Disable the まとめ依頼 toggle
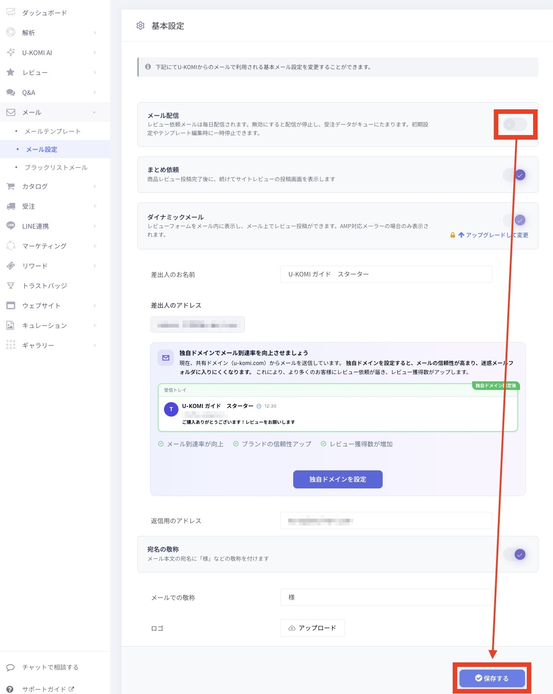This screenshot has width=553, height=694. tap(515, 175)
